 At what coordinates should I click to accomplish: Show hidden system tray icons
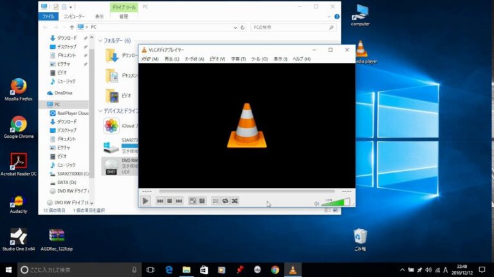click(402, 270)
